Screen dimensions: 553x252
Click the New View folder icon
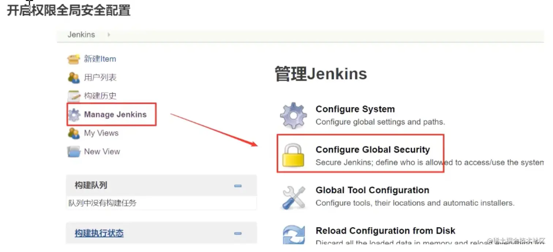(74, 152)
